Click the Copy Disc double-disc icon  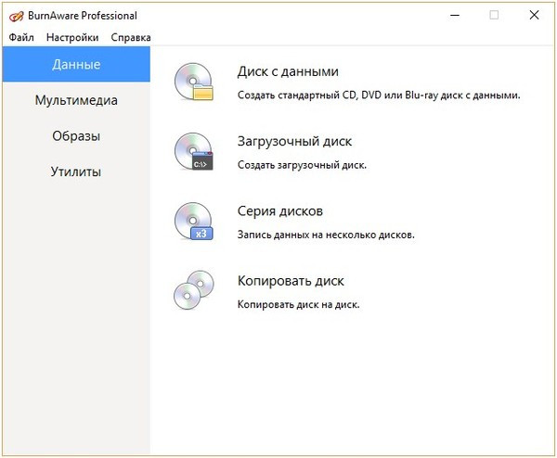[x=193, y=290]
